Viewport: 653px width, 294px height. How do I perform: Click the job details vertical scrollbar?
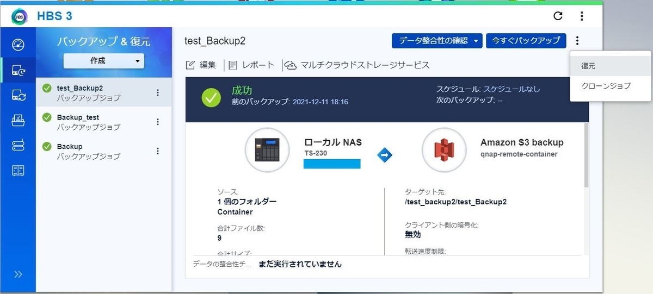point(586,154)
